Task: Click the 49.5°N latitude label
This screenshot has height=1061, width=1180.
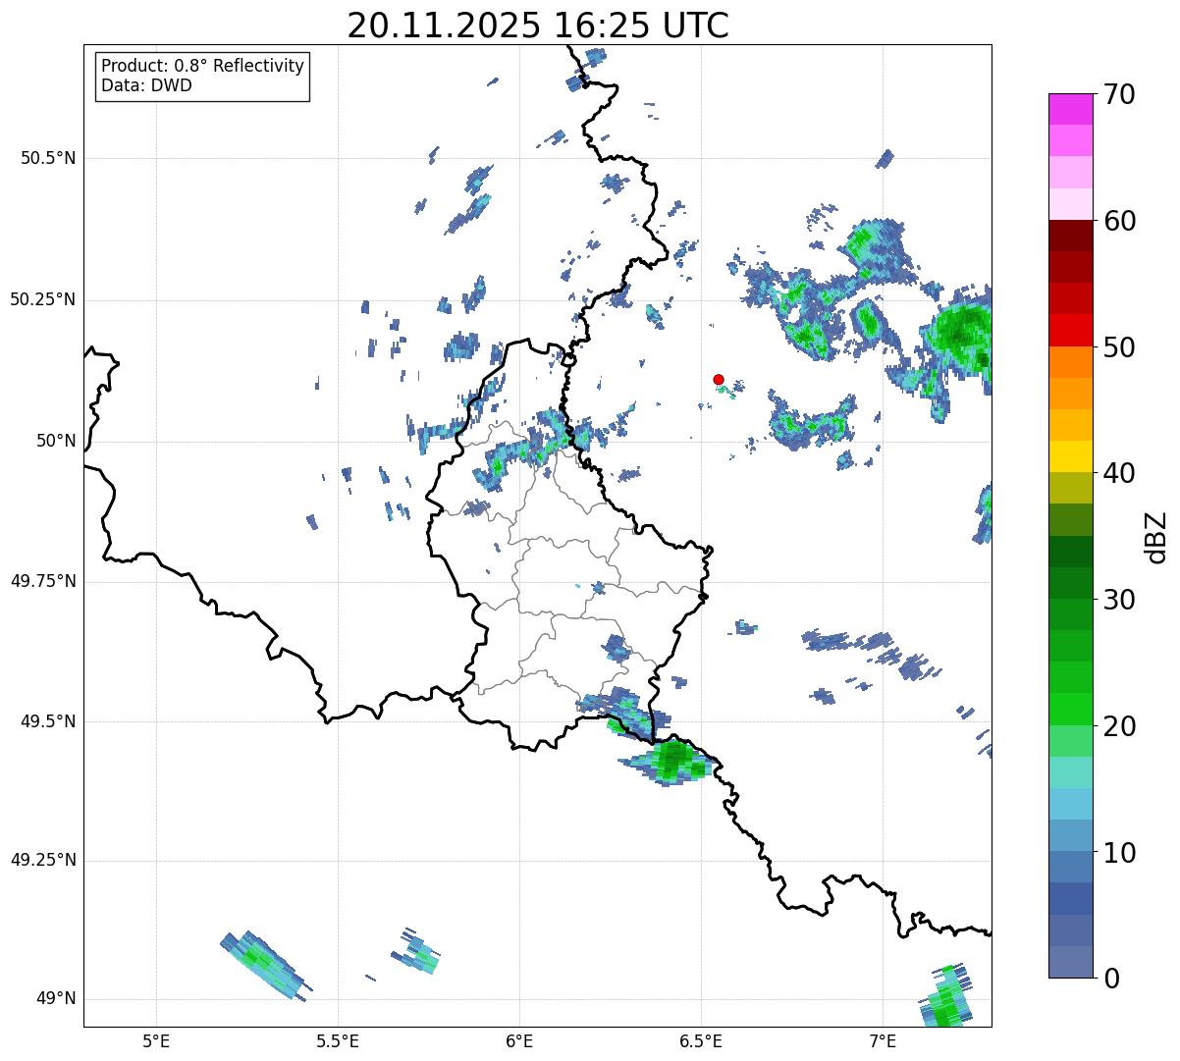Action: pyautogui.click(x=48, y=721)
